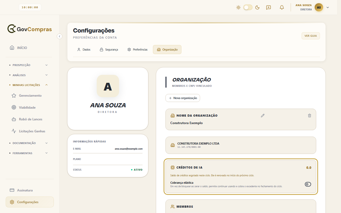Open Configurações in the sidebar
Image resolution: width=341 pixels, height=213 pixels.
30,202
